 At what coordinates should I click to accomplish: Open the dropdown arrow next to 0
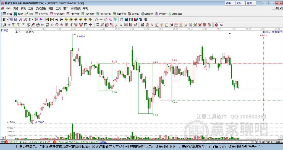click(x=33, y=19)
